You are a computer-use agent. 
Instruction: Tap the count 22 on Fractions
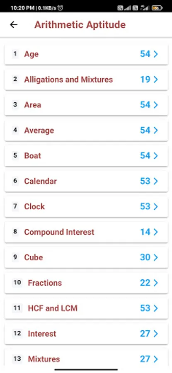coord(145,283)
